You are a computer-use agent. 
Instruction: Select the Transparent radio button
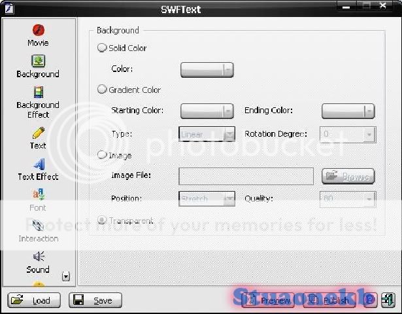point(102,220)
